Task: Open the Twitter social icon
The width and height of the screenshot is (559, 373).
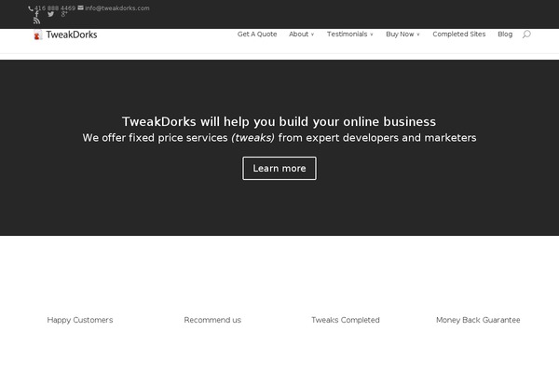Action: (50, 14)
